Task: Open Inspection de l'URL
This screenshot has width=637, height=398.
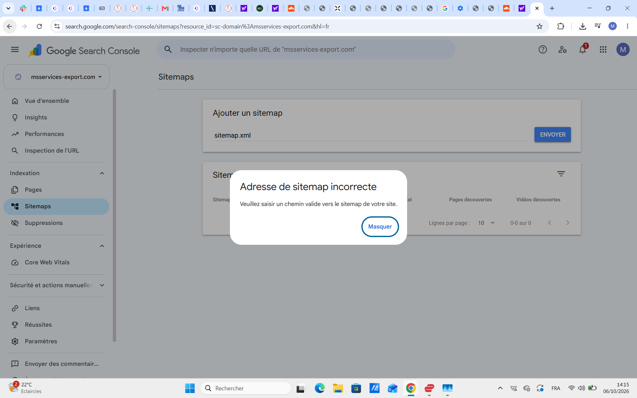Action: coord(56,151)
